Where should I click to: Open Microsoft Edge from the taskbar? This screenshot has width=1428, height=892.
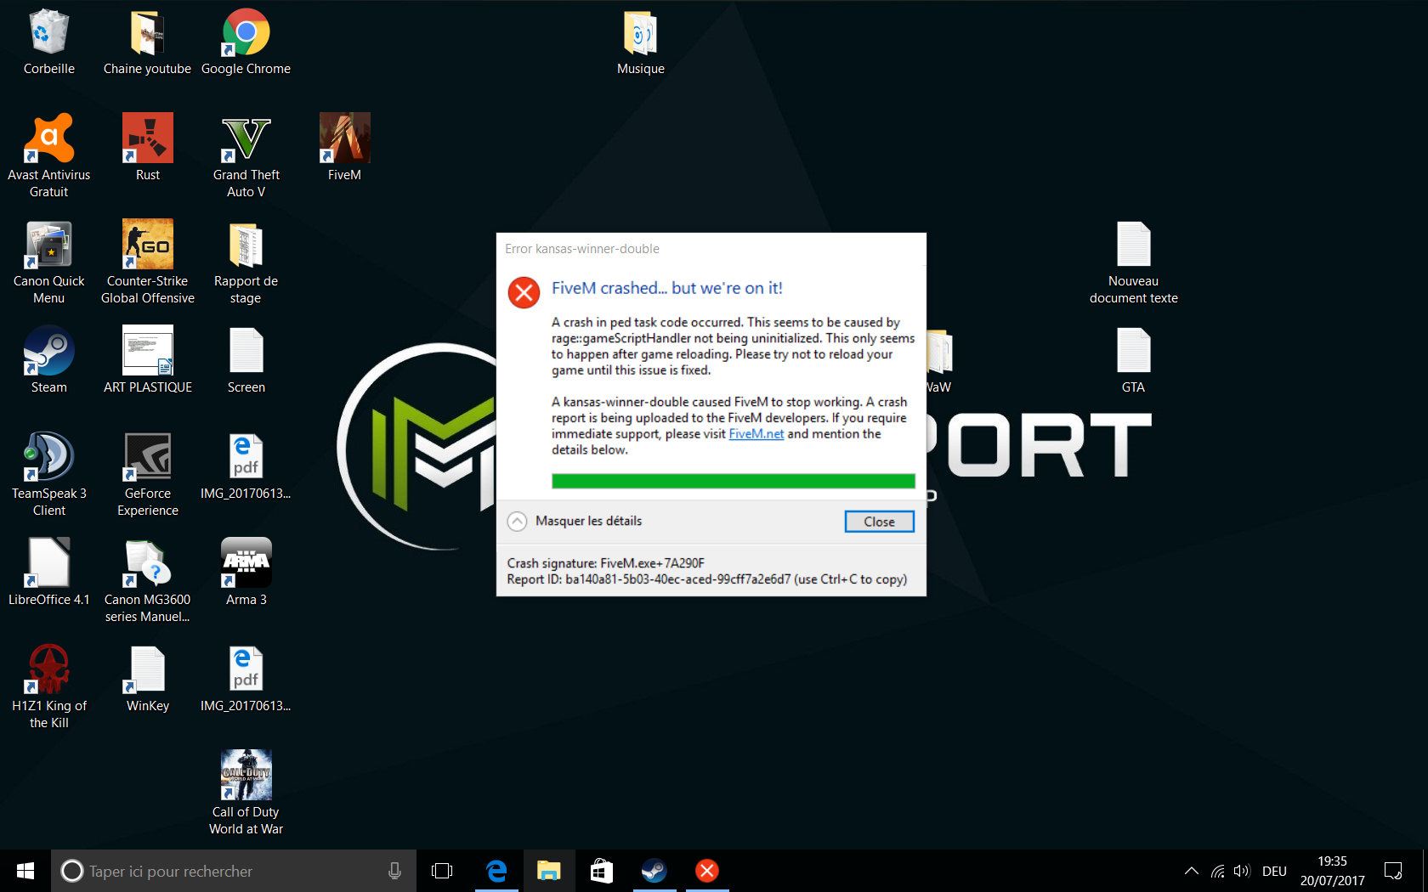[x=496, y=871]
